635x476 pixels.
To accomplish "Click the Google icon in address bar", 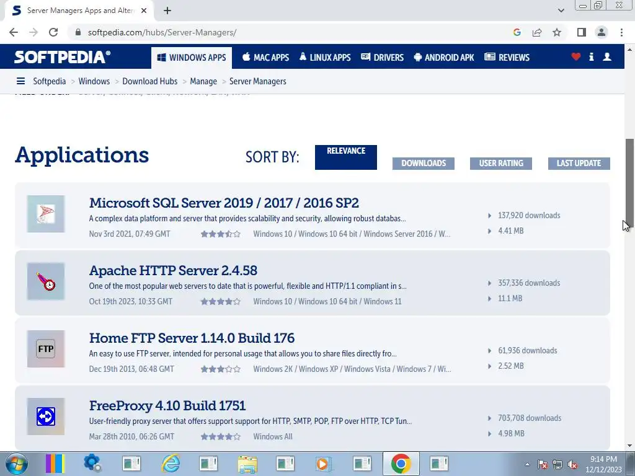I will tap(517, 32).
